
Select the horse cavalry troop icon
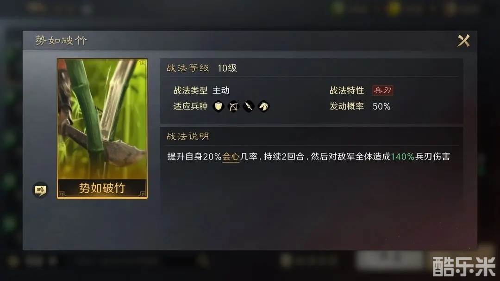point(263,106)
